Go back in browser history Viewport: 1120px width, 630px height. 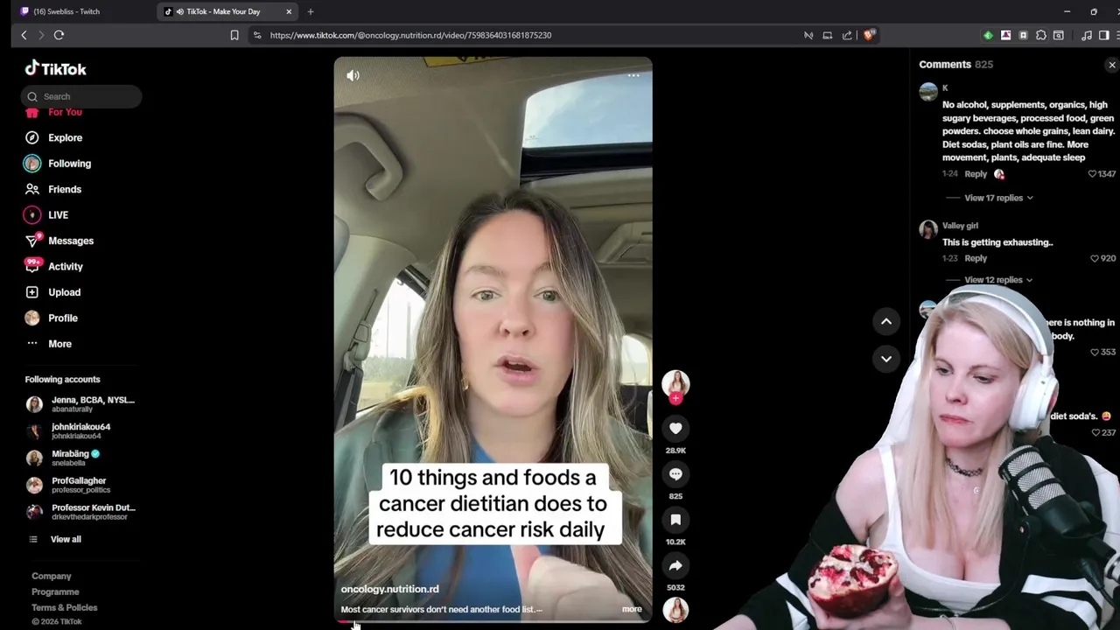tap(24, 35)
